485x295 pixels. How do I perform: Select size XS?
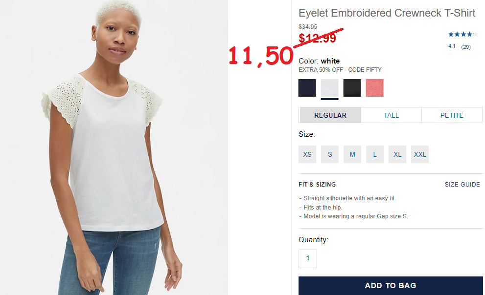[x=307, y=154]
